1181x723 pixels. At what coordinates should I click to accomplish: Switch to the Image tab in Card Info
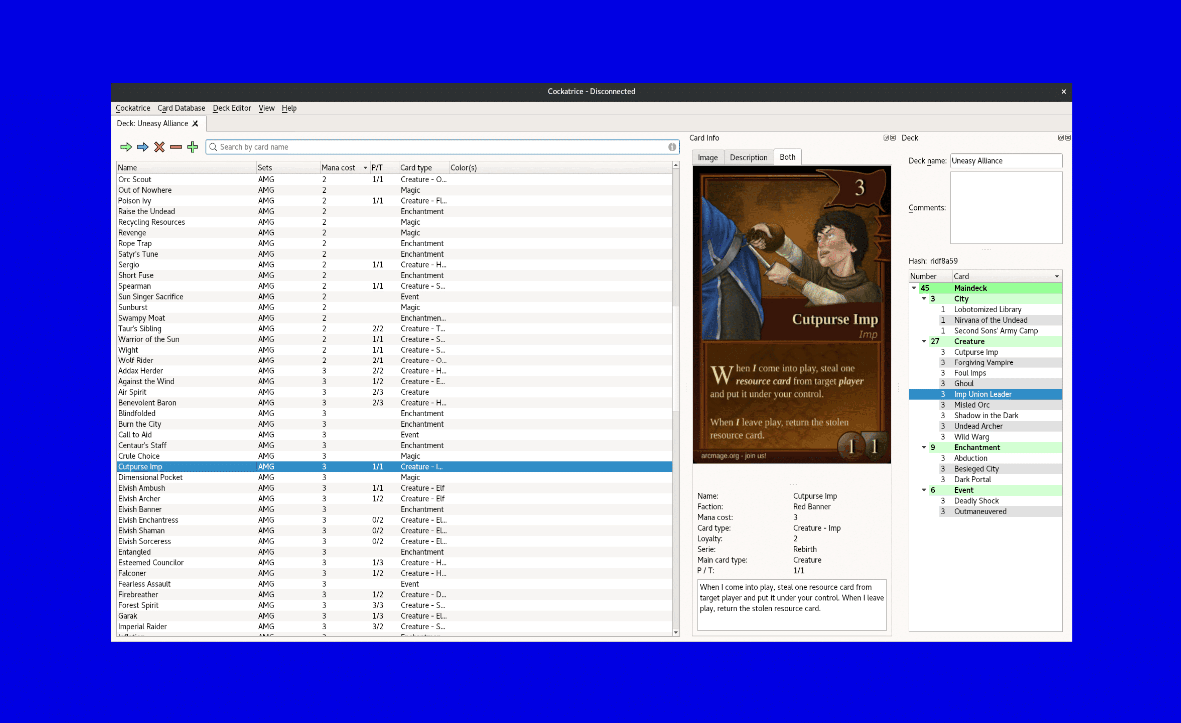(x=708, y=157)
